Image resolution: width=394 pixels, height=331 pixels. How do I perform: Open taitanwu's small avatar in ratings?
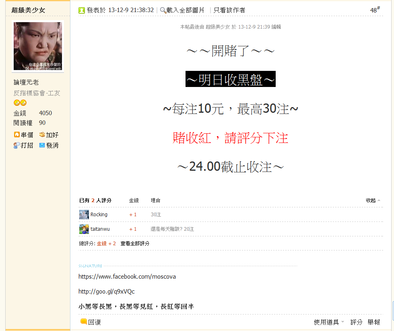click(x=84, y=229)
